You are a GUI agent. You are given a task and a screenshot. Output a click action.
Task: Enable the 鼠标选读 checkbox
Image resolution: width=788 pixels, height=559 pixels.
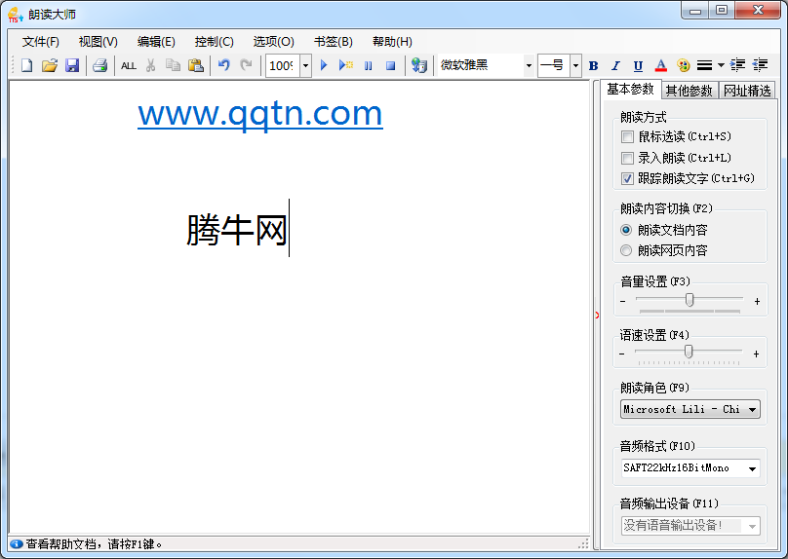point(627,136)
